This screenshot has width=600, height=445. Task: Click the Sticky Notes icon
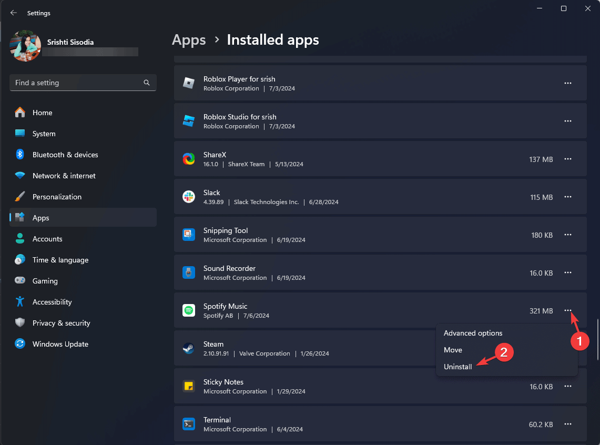point(189,386)
